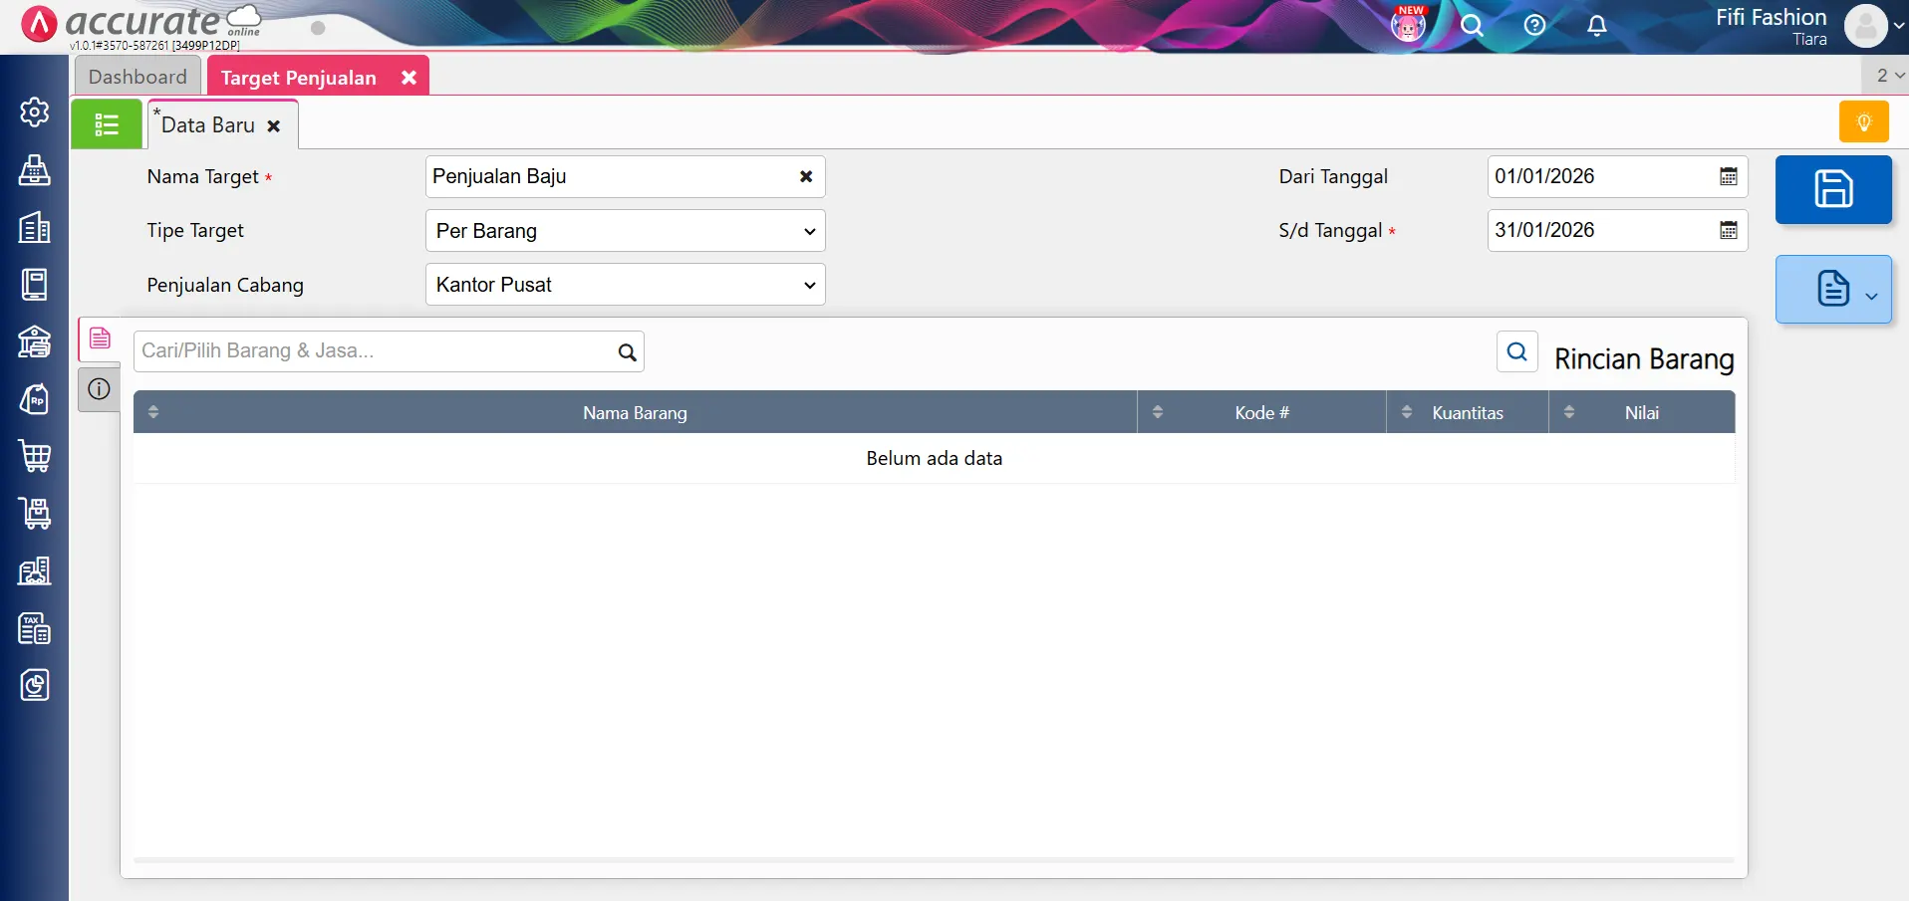This screenshot has width=1909, height=901.
Task: Select the inventory hand-truck icon in the sidebar
Action: click(35, 513)
